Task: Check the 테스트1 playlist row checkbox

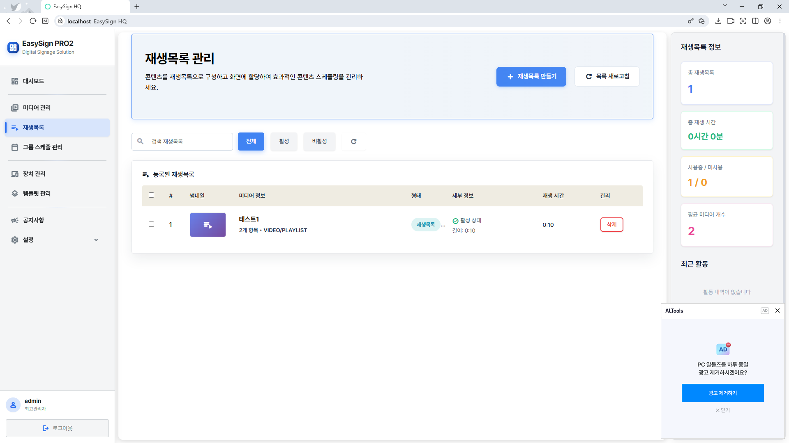Action: click(151, 224)
